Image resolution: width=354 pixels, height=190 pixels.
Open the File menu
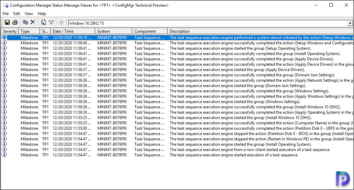coord(6,14)
